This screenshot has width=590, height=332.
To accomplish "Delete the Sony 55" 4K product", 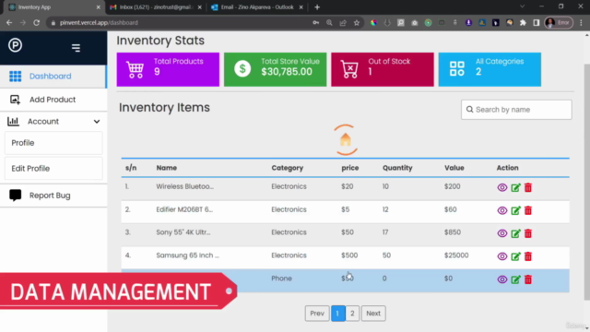I will 528,233.
